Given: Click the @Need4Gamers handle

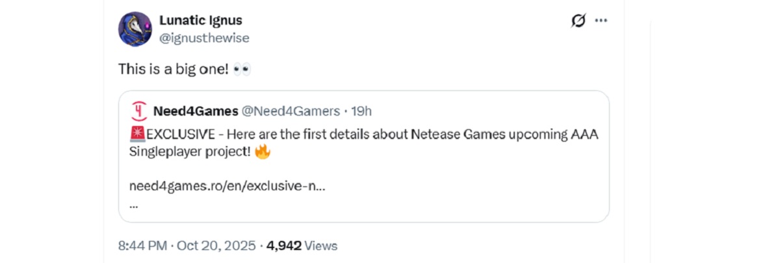Looking at the screenshot, I should [x=291, y=111].
